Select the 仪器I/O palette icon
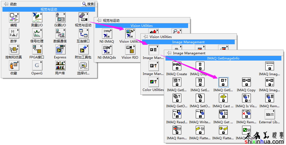Viewport: 286px width, 145px height. 60,18
